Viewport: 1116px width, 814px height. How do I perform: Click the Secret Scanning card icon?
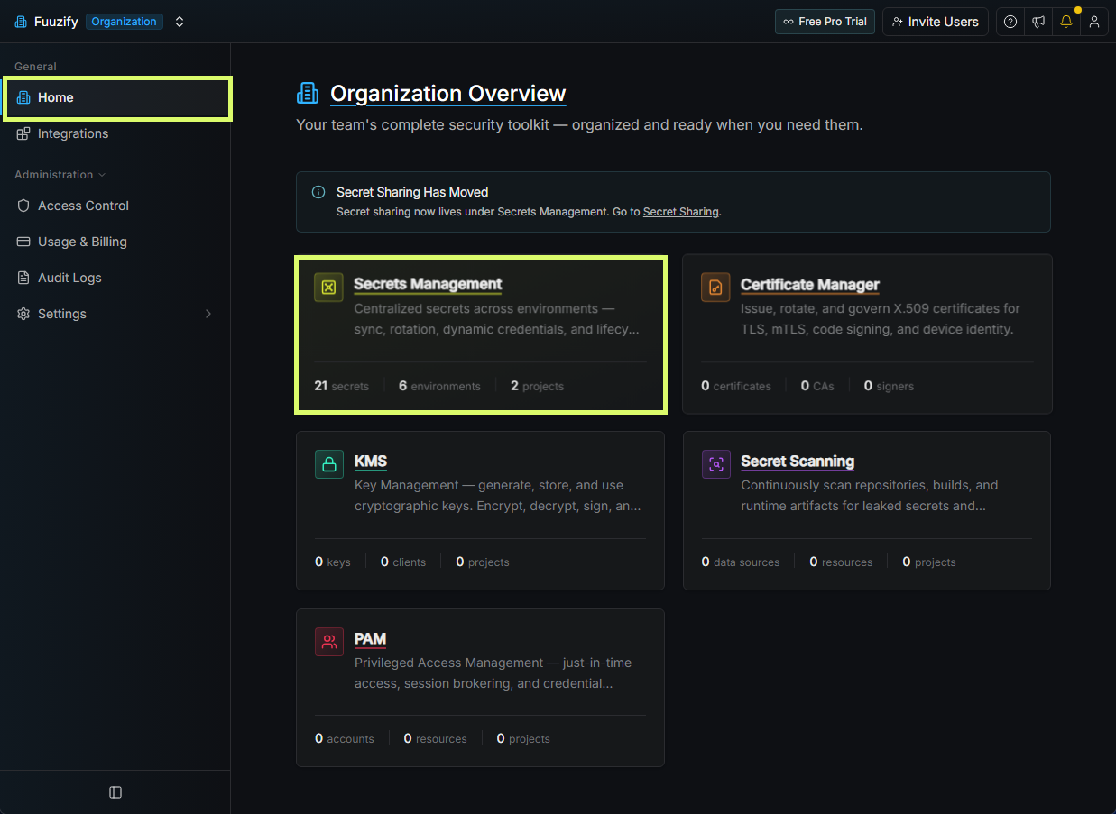coord(716,464)
